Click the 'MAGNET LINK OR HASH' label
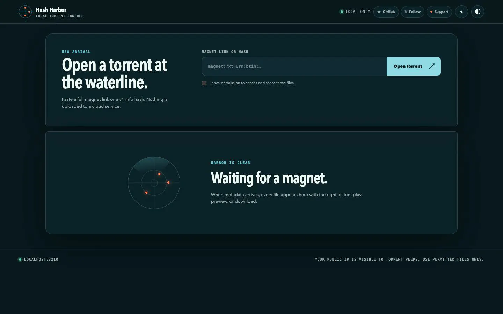503x314 pixels. [225, 52]
